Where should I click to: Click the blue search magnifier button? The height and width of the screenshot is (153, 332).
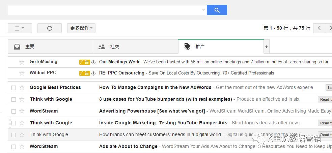(x=217, y=10)
